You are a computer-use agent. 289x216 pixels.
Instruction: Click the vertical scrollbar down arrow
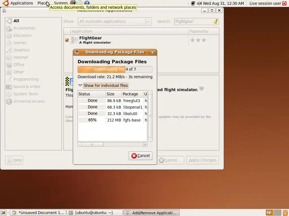pyautogui.click(x=150, y=139)
